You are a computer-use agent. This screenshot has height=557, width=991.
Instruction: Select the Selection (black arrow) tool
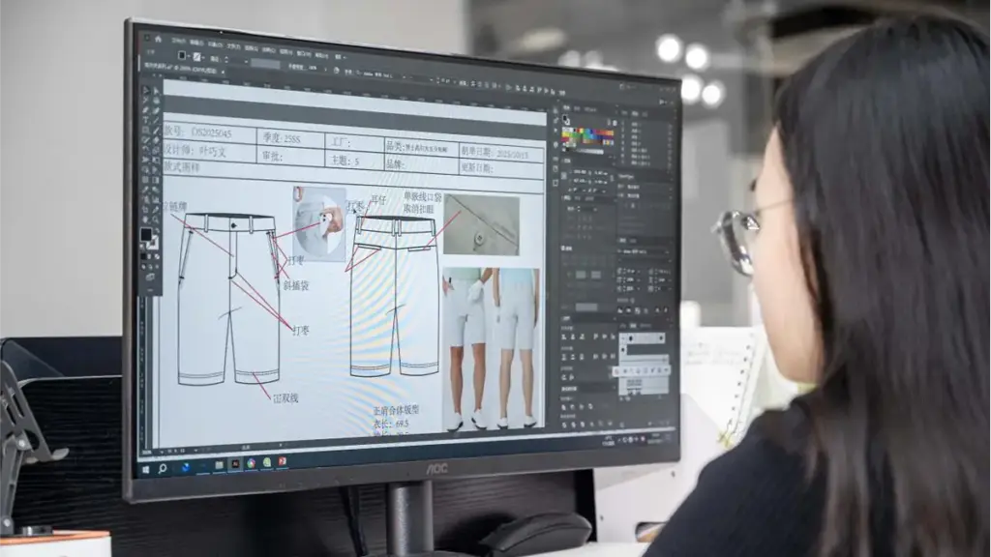146,90
